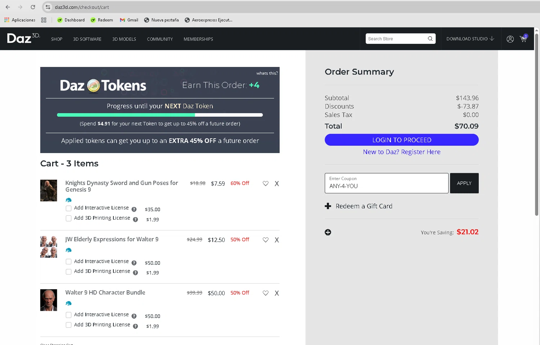This screenshot has height=345, width=540.
Task: Expand DOWNLOAD STUDIO dropdown
Action: tap(470, 39)
